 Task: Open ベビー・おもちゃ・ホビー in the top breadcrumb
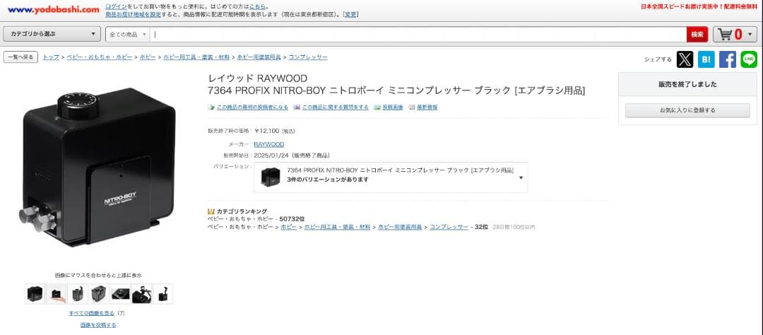coord(100,57)
